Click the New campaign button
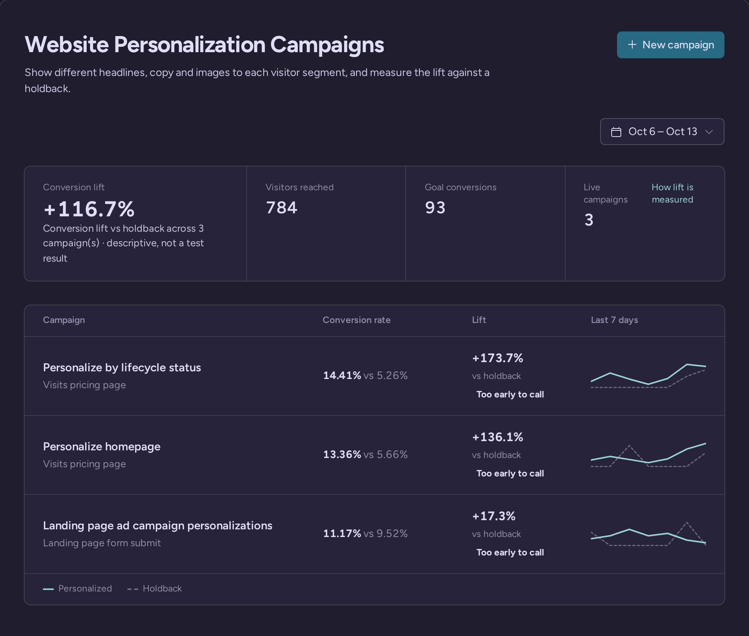Viewport: 749px width, 636px height. 670,45
